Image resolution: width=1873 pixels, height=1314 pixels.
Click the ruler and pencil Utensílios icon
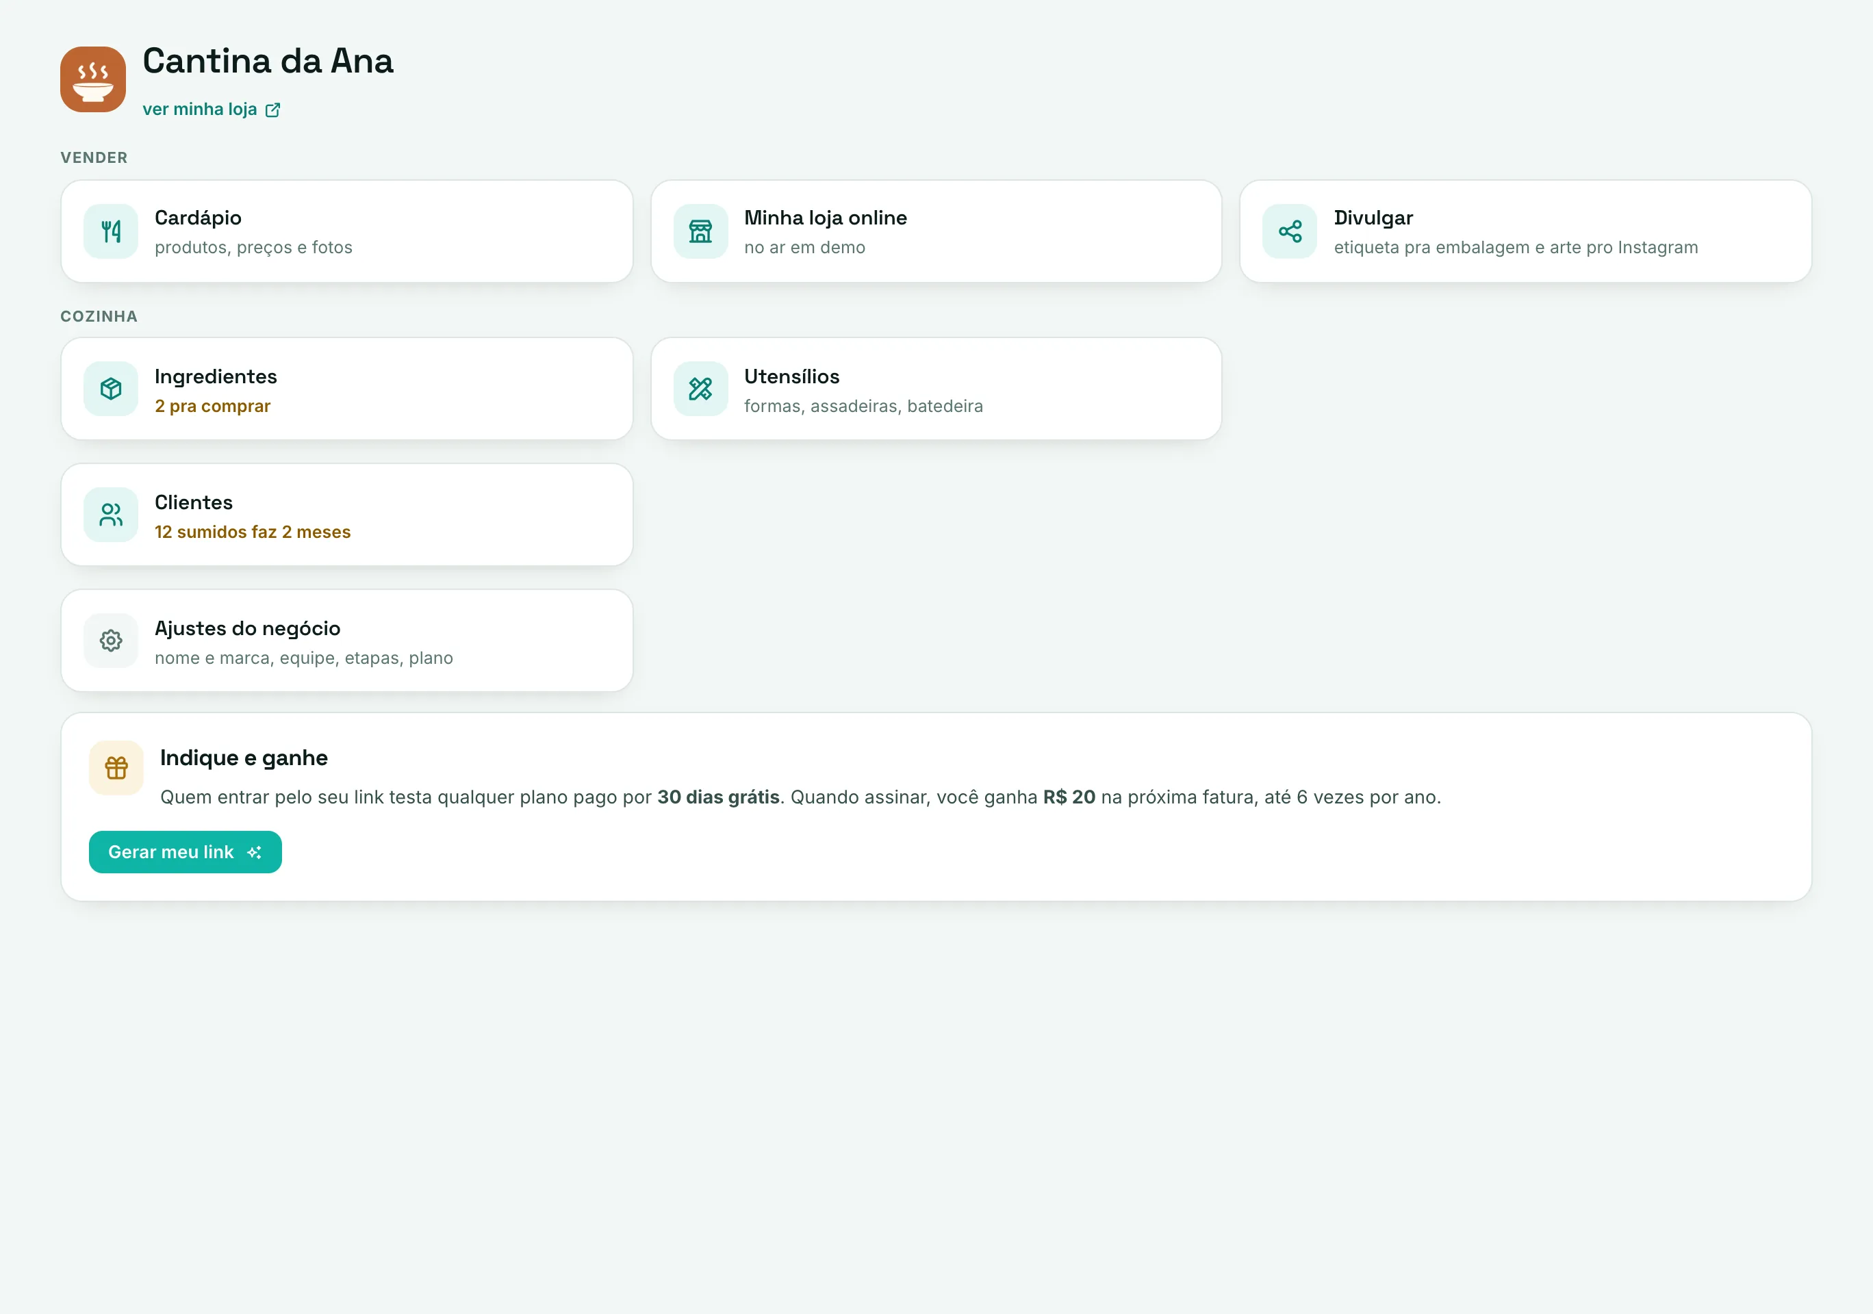[701, 389]
